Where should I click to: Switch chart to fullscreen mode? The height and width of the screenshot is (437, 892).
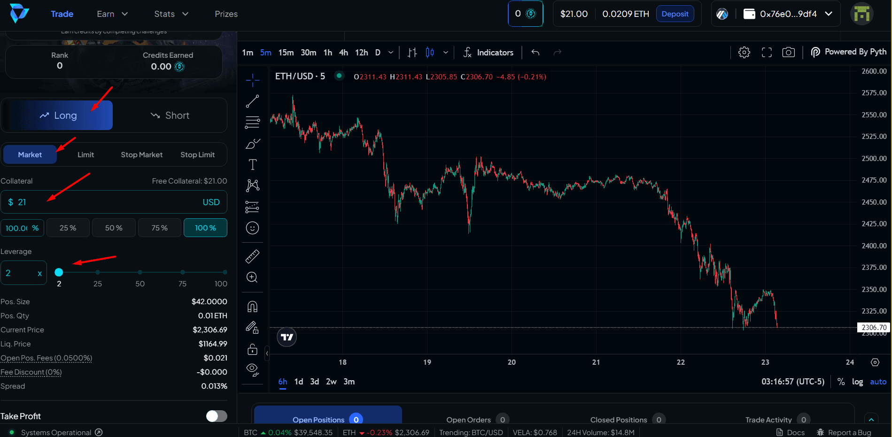[767, 52]
